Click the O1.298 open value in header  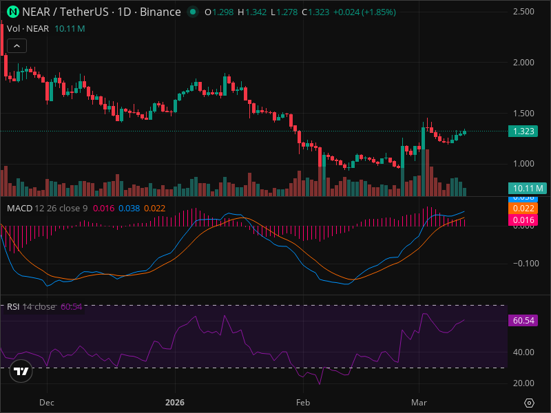(219, 12)
